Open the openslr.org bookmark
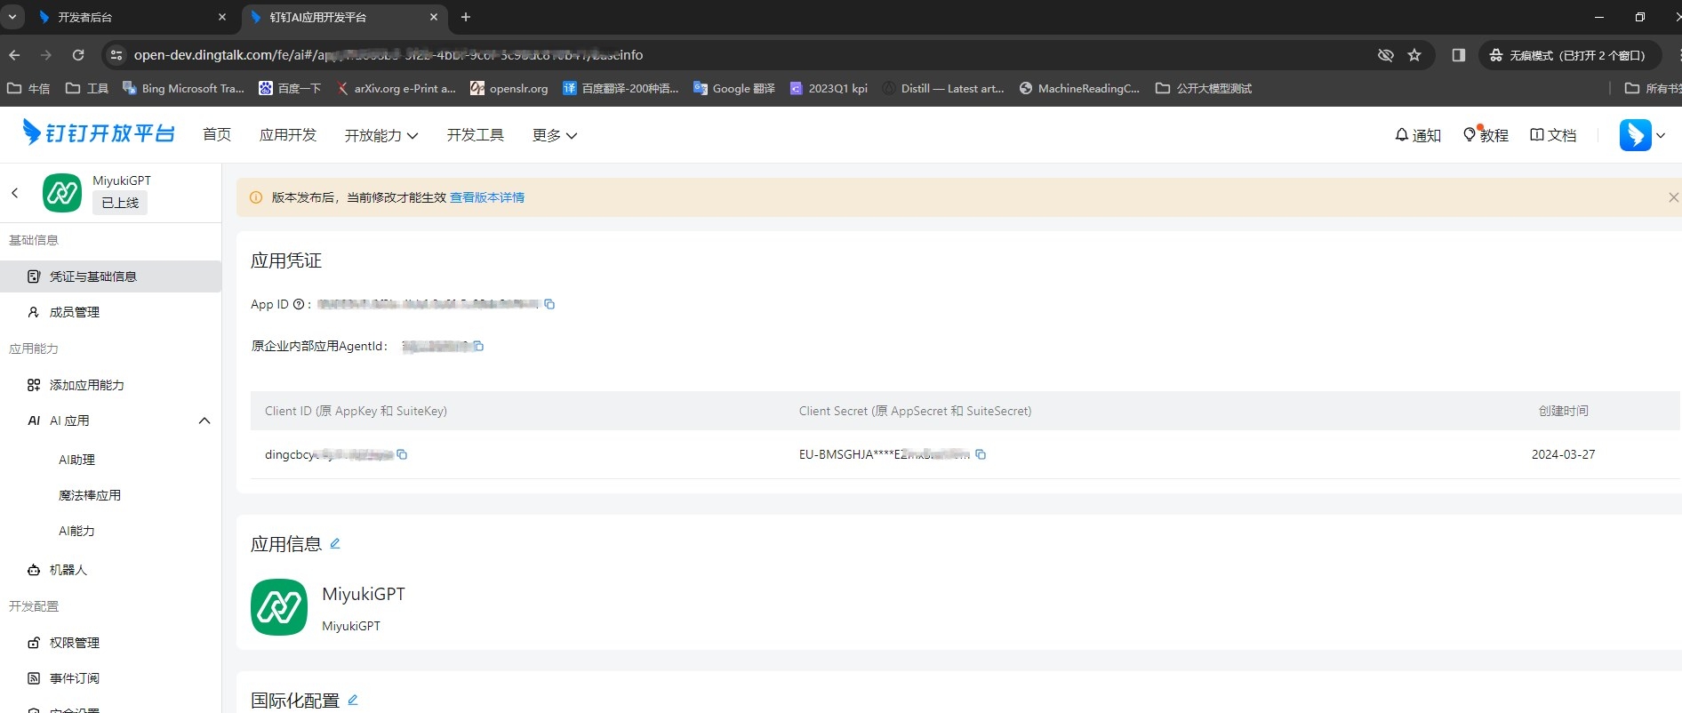This screenshot has width=1682, height=713. (509, 88)
